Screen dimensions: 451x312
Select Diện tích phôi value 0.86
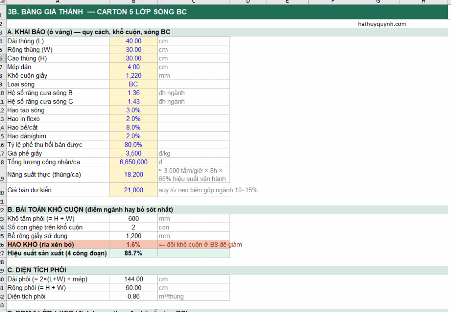[x=133, y=296]
